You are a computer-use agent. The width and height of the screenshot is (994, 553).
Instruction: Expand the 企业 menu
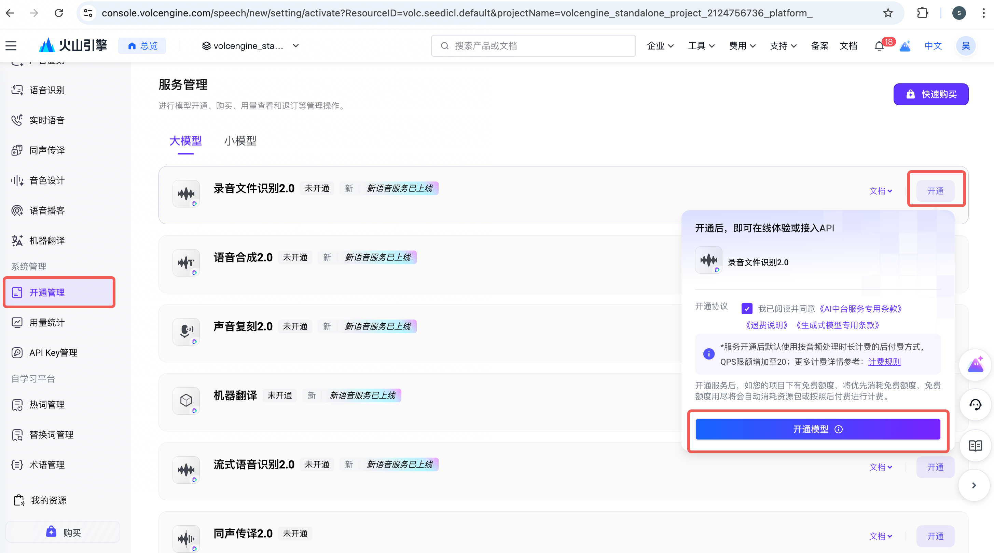[x=660, y=46]
